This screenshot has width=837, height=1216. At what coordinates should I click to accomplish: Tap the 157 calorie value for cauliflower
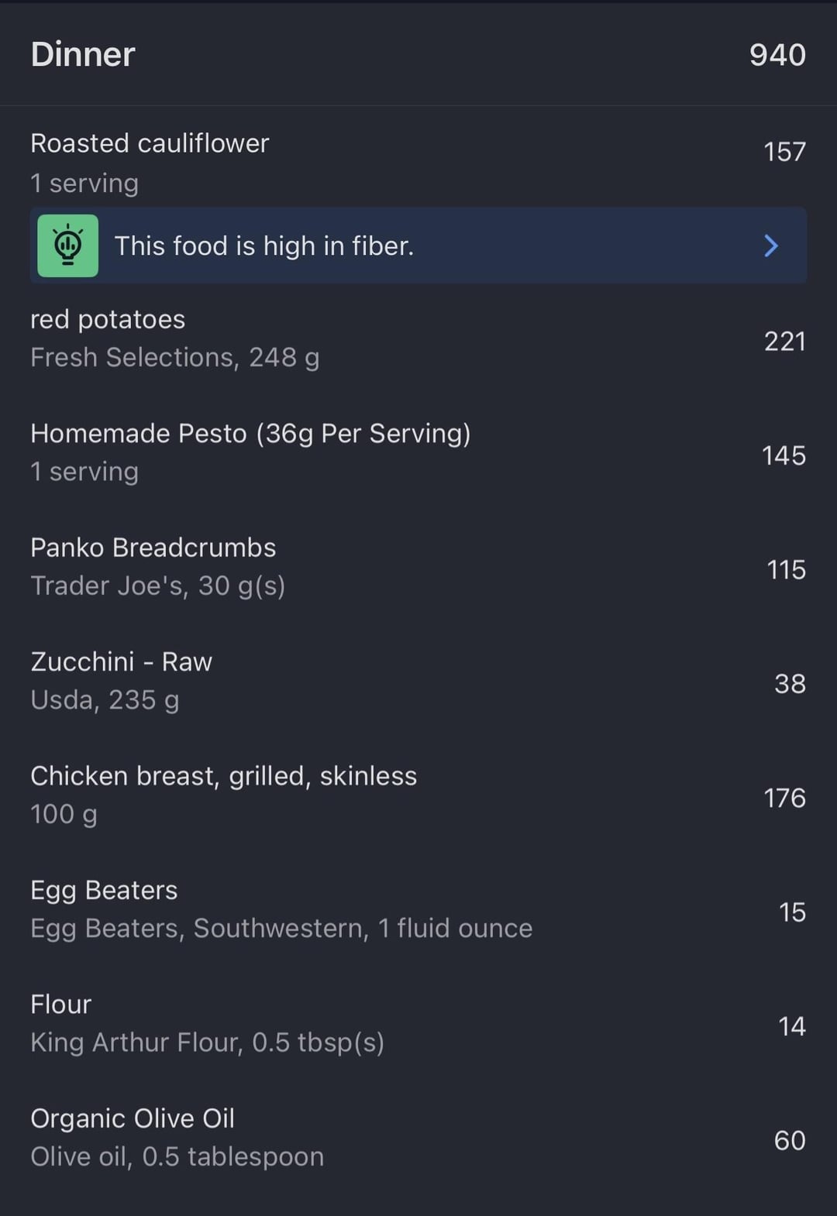tap(784, 152)
